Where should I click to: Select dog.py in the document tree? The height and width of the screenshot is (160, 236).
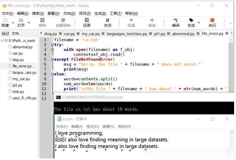pos(18,60)
